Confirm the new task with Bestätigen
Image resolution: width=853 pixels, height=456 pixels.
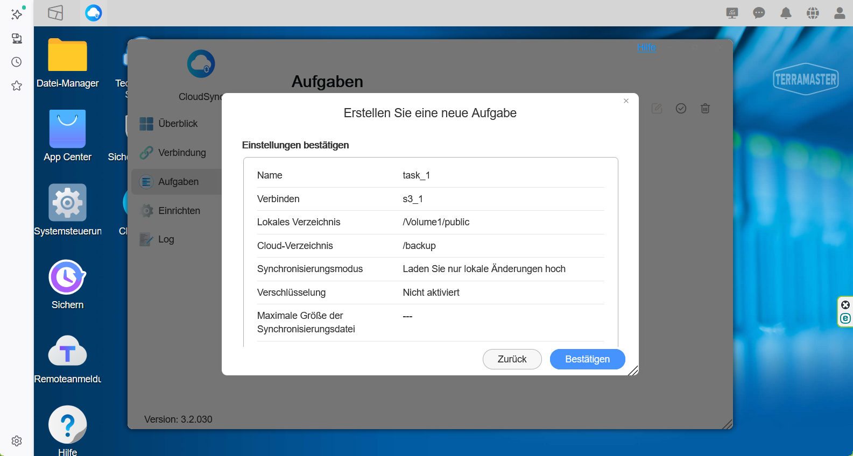click(x=587, y=359)
